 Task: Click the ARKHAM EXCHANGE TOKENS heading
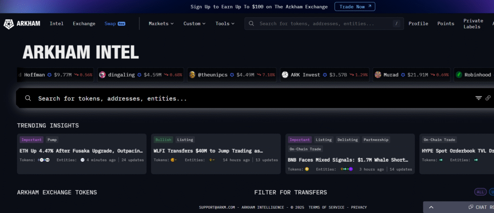(57, 192)
